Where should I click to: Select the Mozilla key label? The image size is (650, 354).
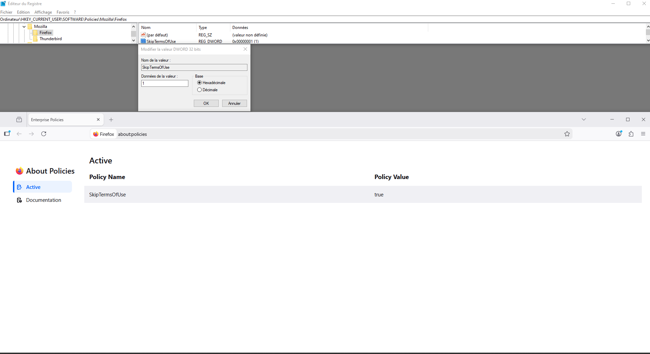(x=41, y=27)
